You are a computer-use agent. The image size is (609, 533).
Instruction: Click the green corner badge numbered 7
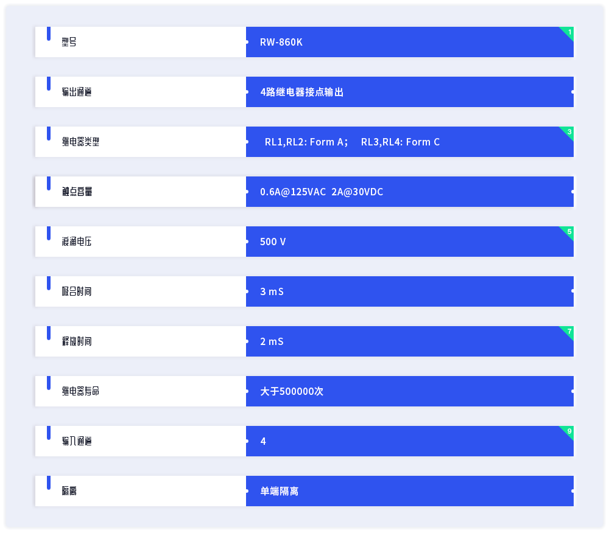(568, 331)
